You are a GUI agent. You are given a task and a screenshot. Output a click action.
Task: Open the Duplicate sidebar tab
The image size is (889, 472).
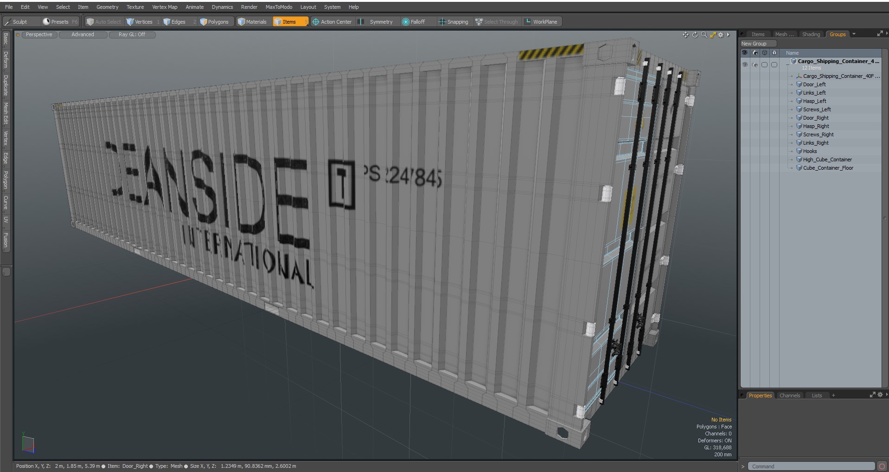click(x=6, y=86)
